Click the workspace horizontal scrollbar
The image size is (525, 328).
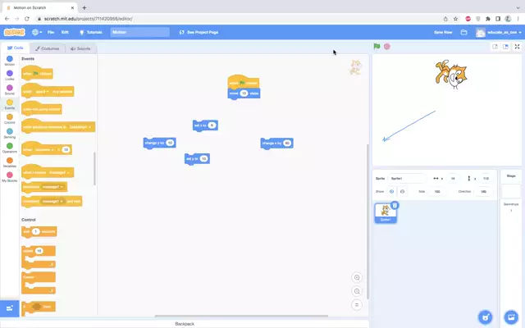(x=241, y=316)
